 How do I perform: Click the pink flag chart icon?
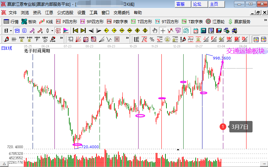click(x=66, y=31)
